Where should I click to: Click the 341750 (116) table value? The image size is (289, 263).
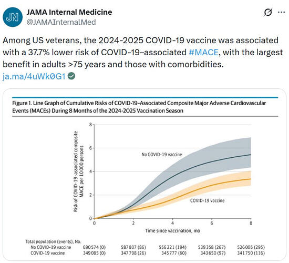coord(251,253)
